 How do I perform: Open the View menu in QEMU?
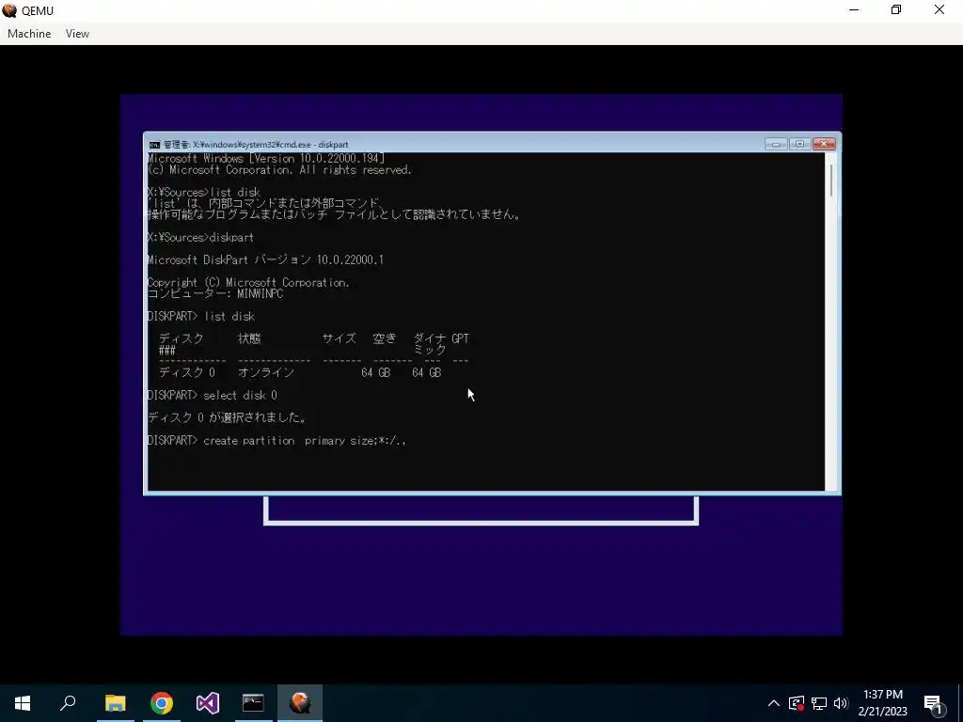[77, 34]
